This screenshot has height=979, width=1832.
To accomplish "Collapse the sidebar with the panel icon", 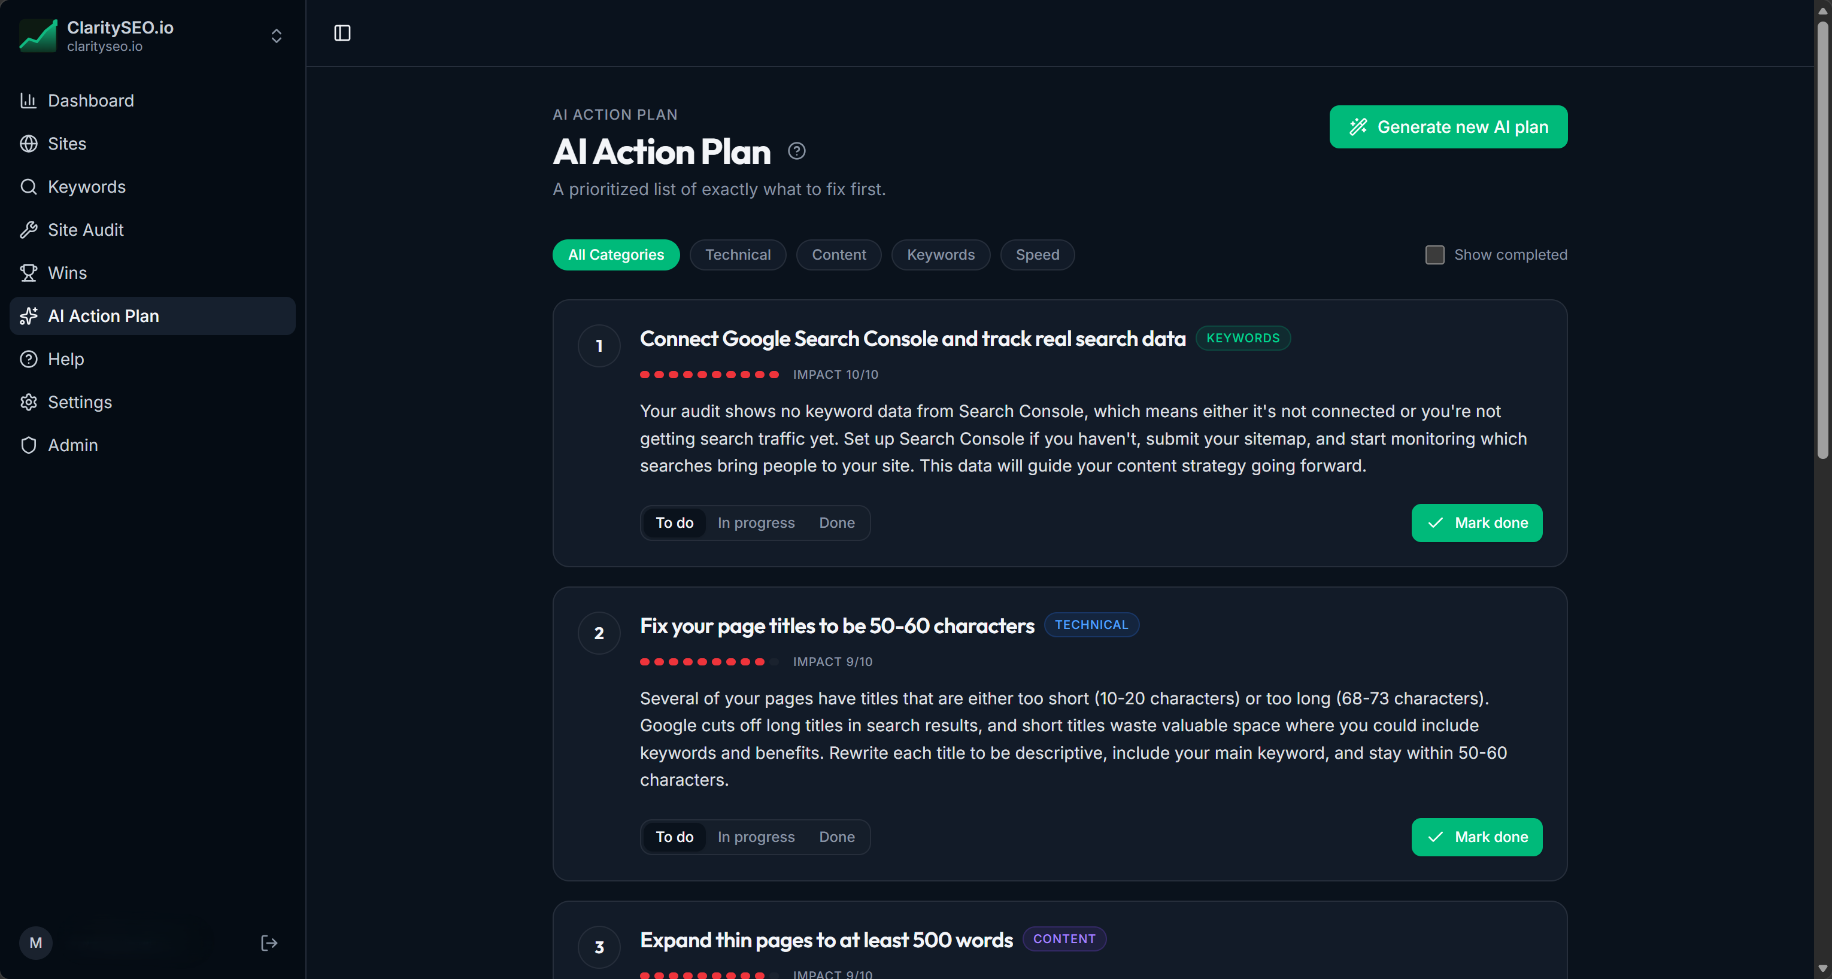I will 341,33.
